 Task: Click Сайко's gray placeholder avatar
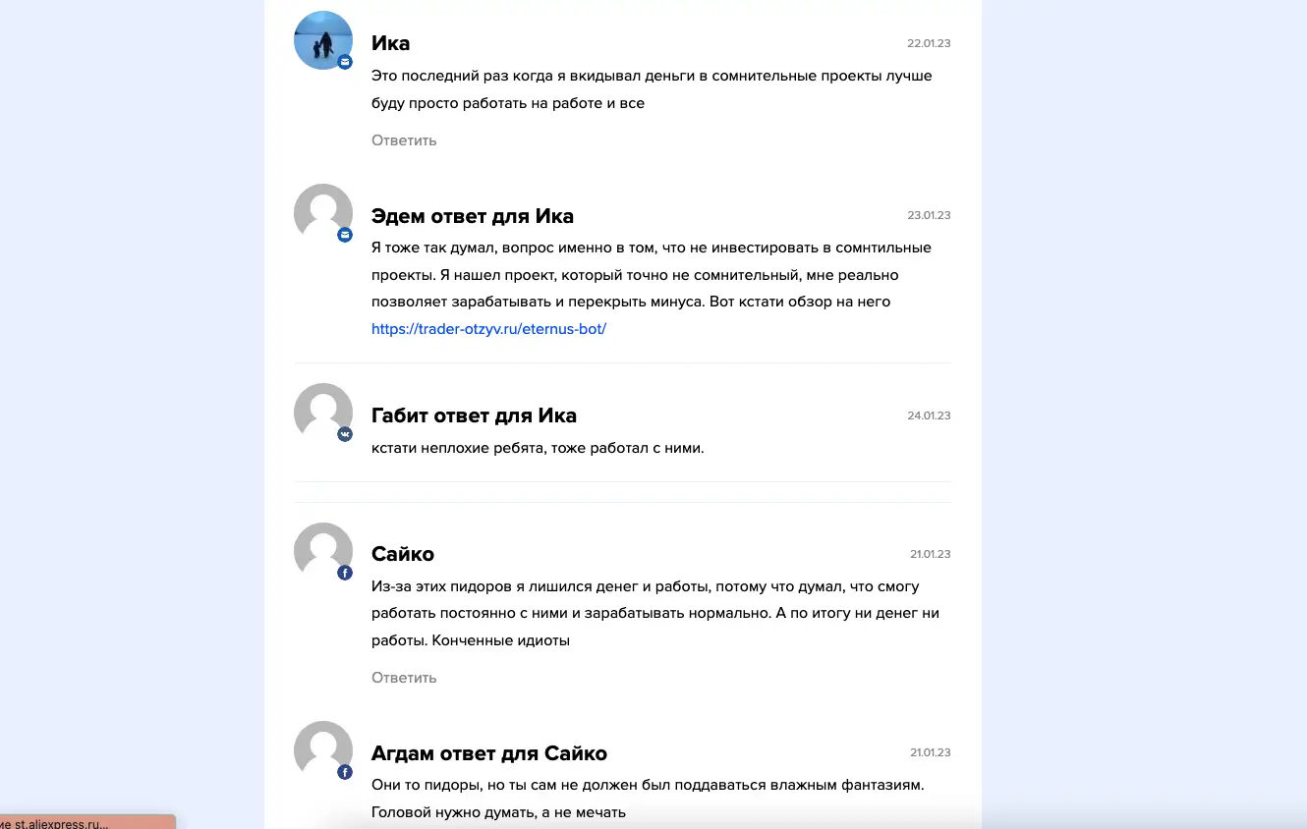coord(323,552)
